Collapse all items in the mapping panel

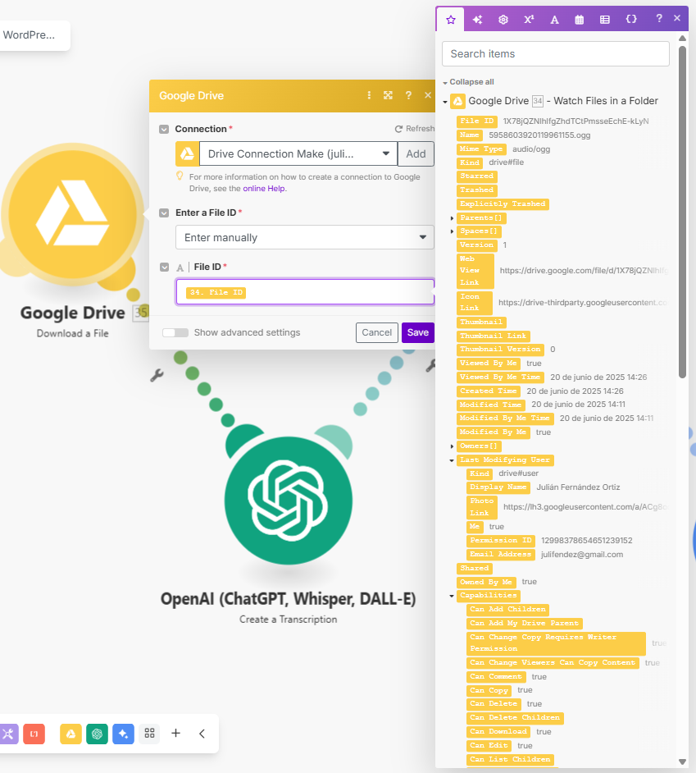coord(468,82)
